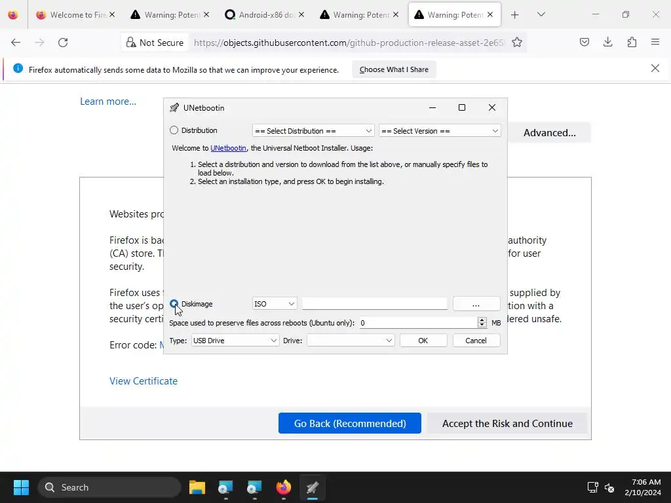The image size is (671, 503).
Task: Open the ISO image type dropdown
Action: (x=275, y=304)
